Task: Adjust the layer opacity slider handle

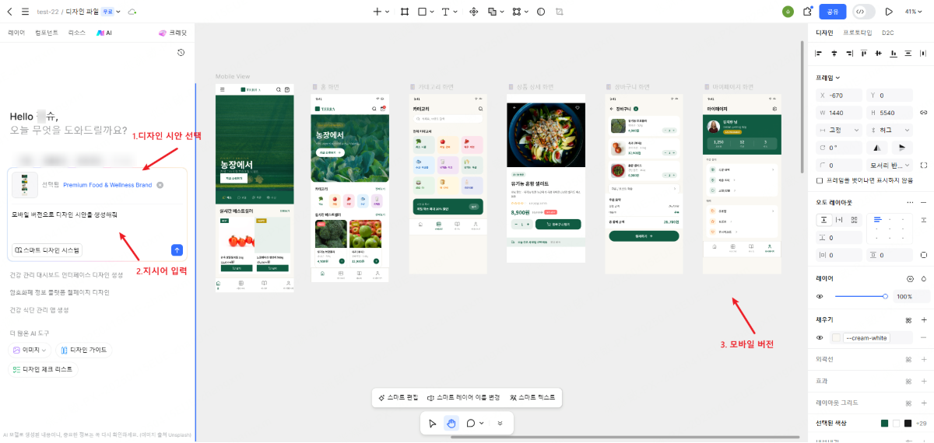Action: point(885,296)
